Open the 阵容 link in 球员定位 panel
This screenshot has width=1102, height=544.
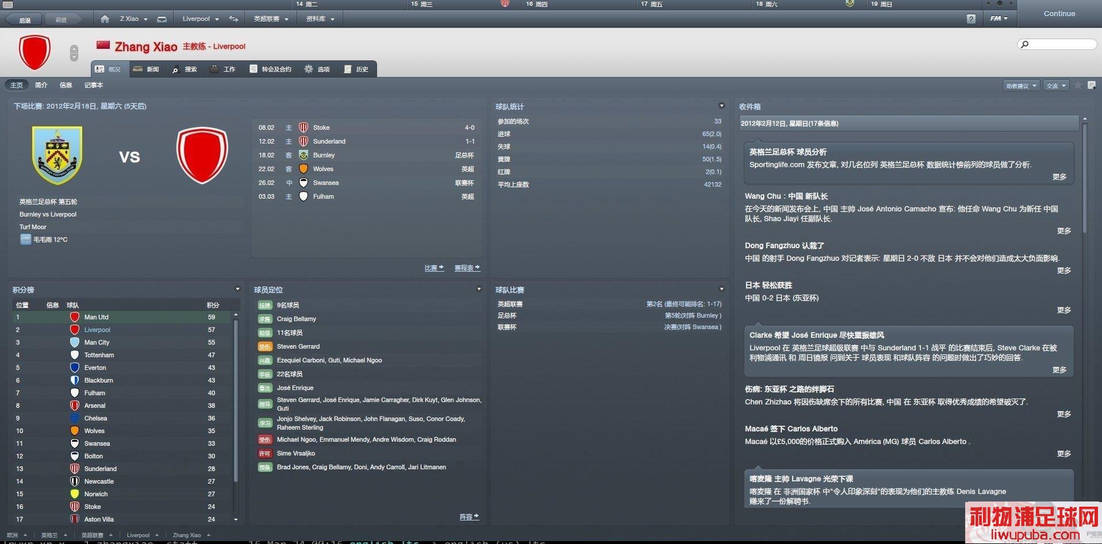(x=469, y=517)
